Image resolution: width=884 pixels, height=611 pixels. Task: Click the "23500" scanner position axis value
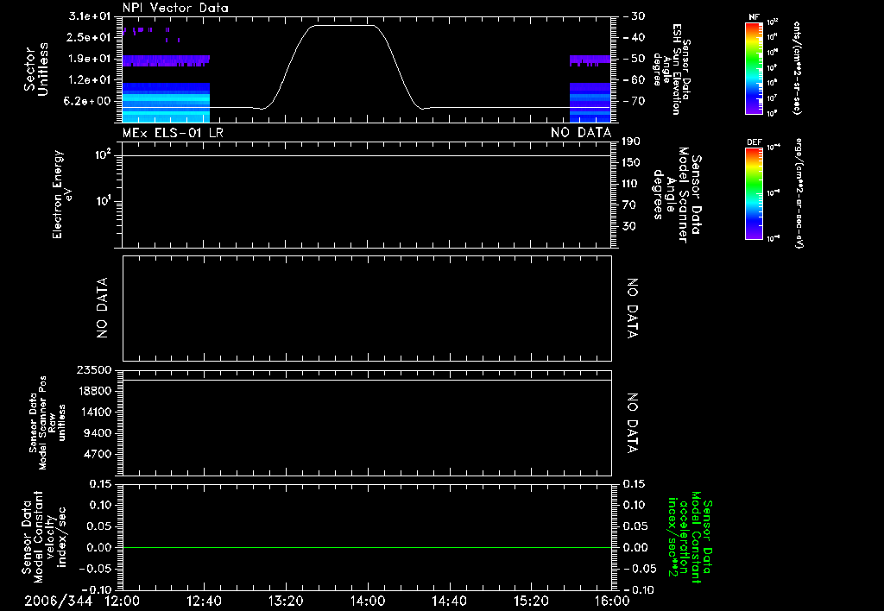pos(93,370)
